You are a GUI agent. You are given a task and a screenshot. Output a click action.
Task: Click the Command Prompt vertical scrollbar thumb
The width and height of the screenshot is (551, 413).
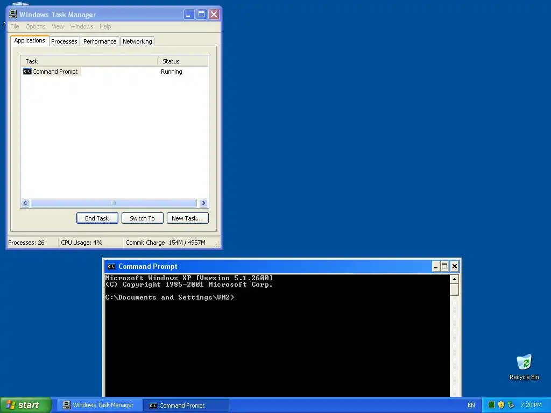point(454,290)
